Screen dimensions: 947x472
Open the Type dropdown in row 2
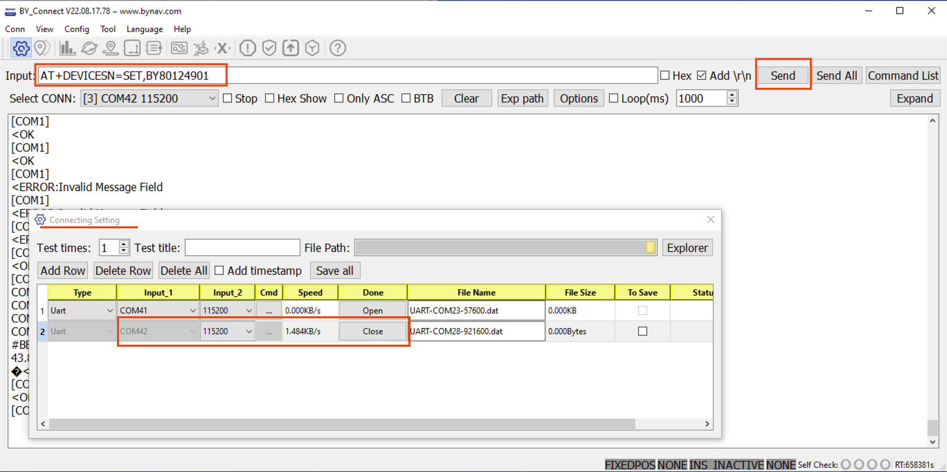[x=82, y=332]
